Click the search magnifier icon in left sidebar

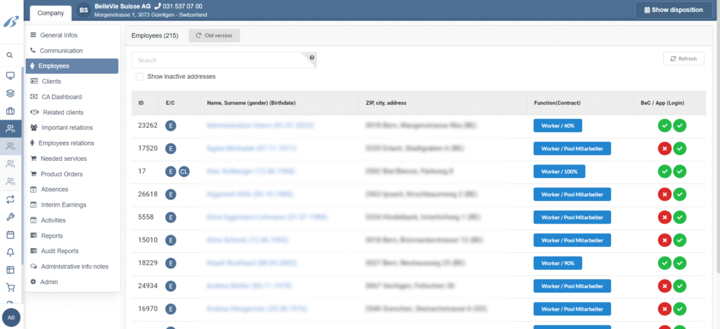(x=10, y=55)
